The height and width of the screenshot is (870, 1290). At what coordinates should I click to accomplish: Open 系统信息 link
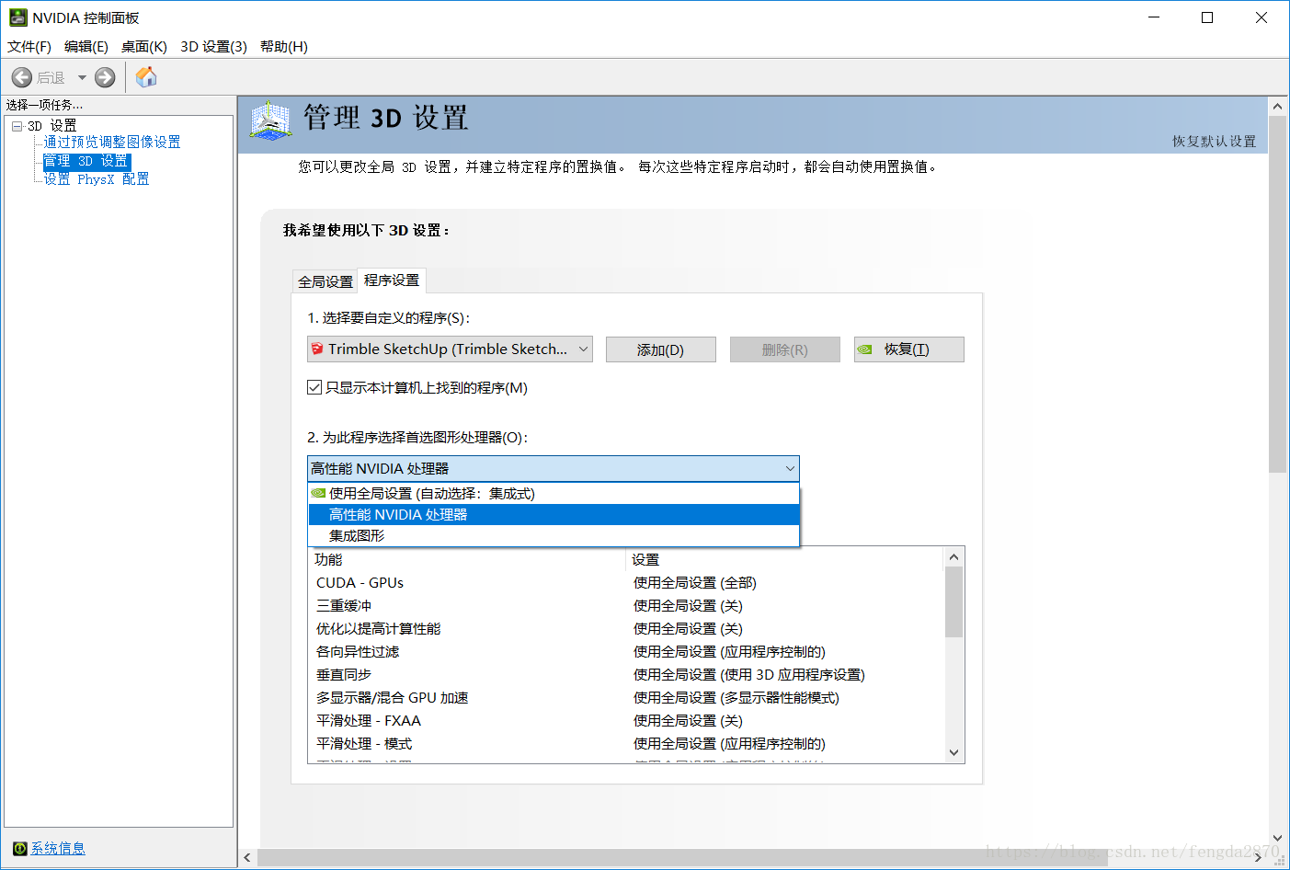58,848
